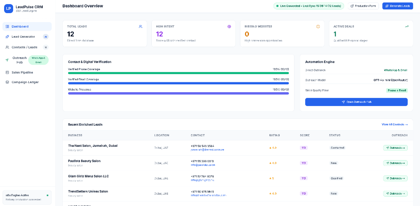
Task: Click the Total Leads card
Action: tap(105, 34)
